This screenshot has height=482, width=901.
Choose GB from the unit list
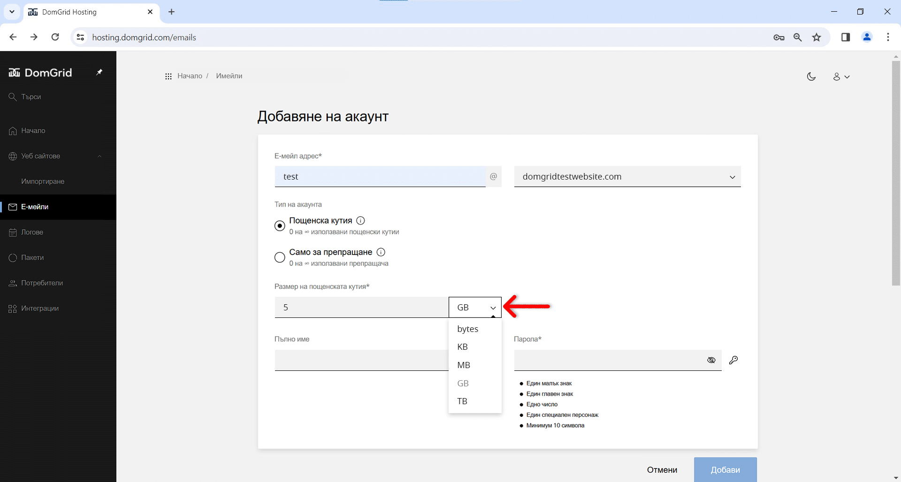click(x=475, y=383)
